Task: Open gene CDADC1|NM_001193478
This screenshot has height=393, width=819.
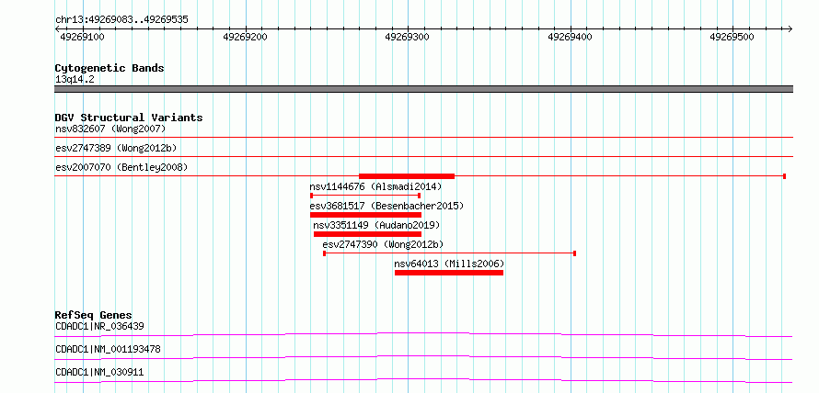Action: coord(108,349)
